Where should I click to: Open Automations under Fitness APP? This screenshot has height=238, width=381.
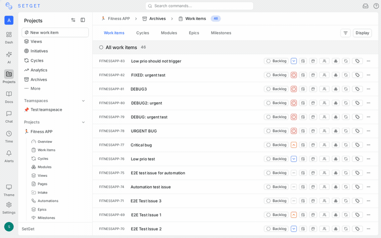pyautogui.click(x=45, y=201)
